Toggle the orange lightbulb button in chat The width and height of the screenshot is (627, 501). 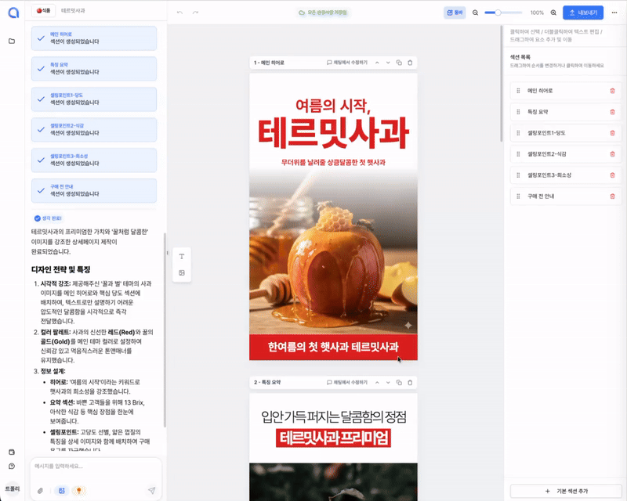click(x=78, y=490)
